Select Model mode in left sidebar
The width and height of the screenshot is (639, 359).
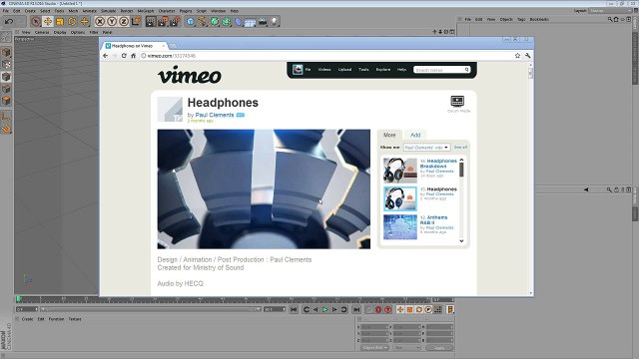pos(6,53)
